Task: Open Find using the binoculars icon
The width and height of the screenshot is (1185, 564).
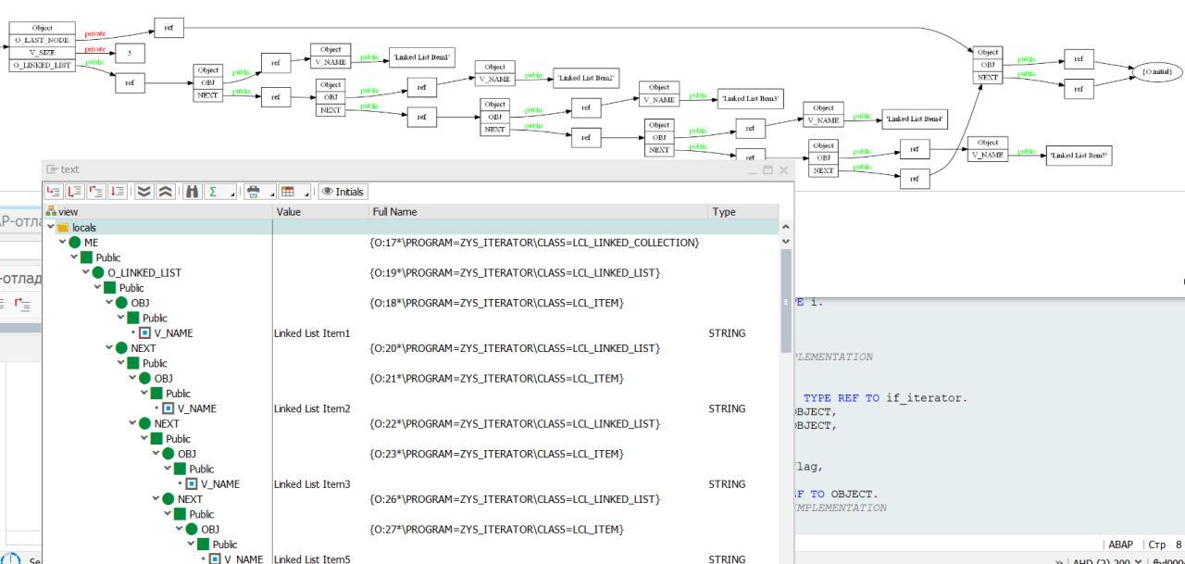Action: pos(192,192)
